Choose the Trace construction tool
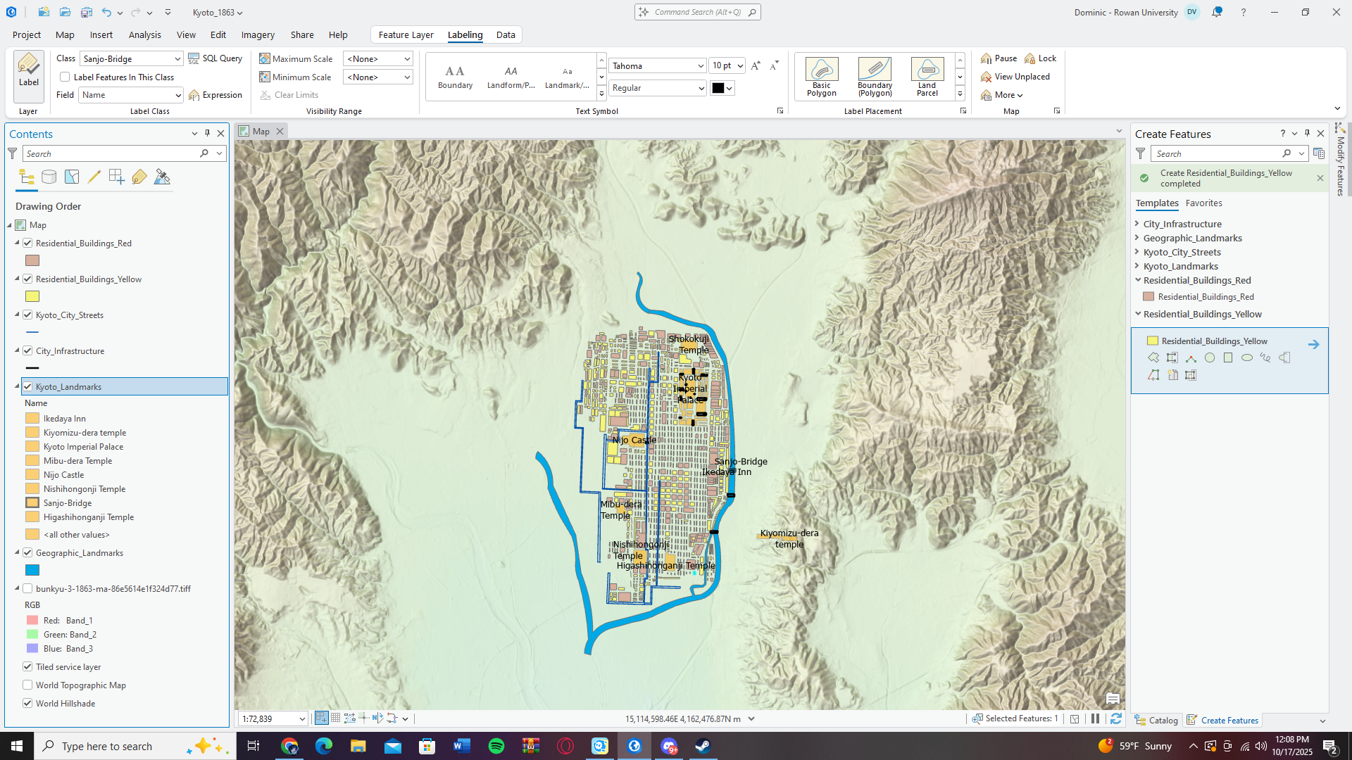 click(x=1153, y=375)
